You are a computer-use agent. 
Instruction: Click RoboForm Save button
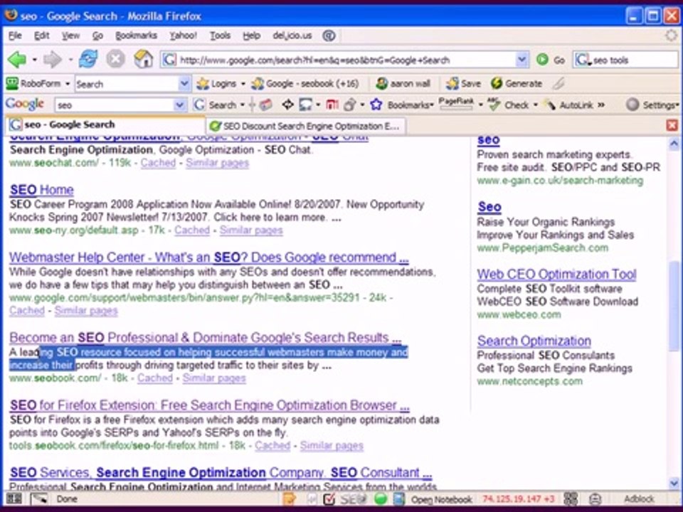[x=463, y=84]
